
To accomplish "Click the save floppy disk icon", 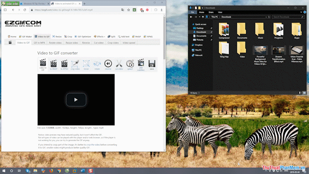I will pos(152,64).
